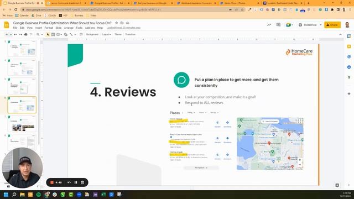
Task: Open the shape tool
Action: [66, 34]
